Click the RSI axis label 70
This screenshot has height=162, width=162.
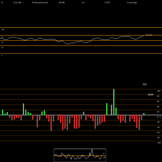(x=2, y=37)
